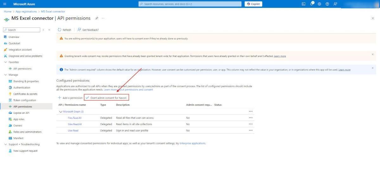Collapse Support + Troubleshooting section
Image resolution: width=380 pixels, height=180 pixels.
pos(5,144)
